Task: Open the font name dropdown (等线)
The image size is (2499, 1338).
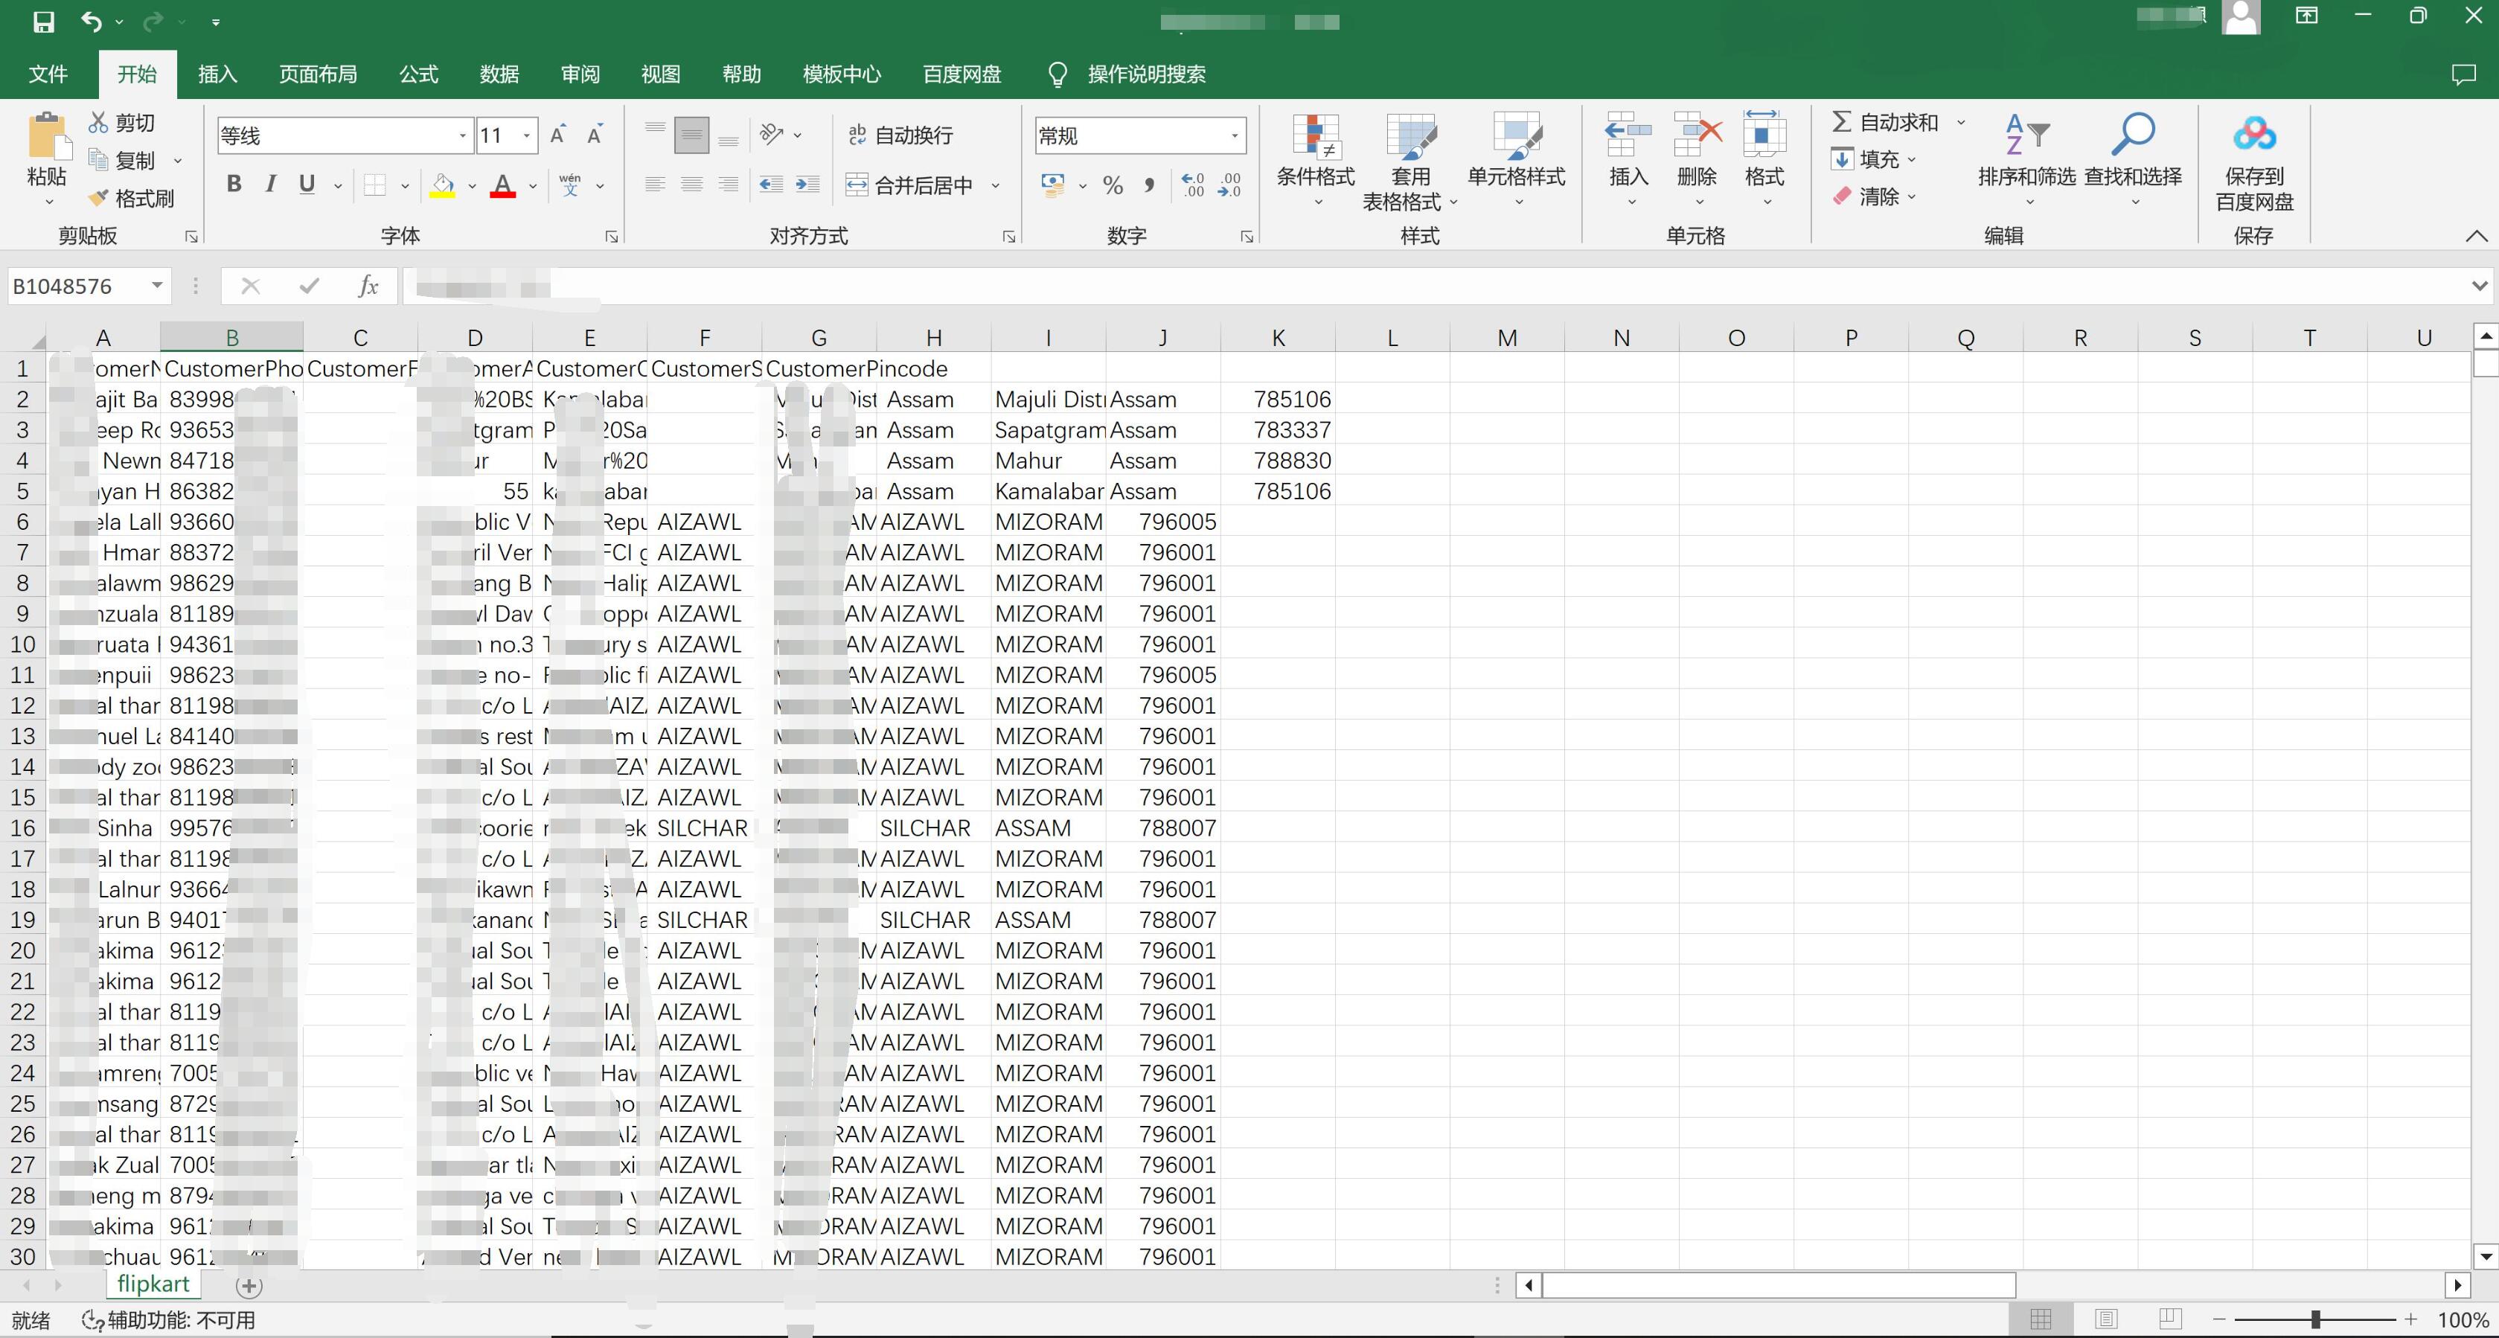Action: (x=463, y=136)
